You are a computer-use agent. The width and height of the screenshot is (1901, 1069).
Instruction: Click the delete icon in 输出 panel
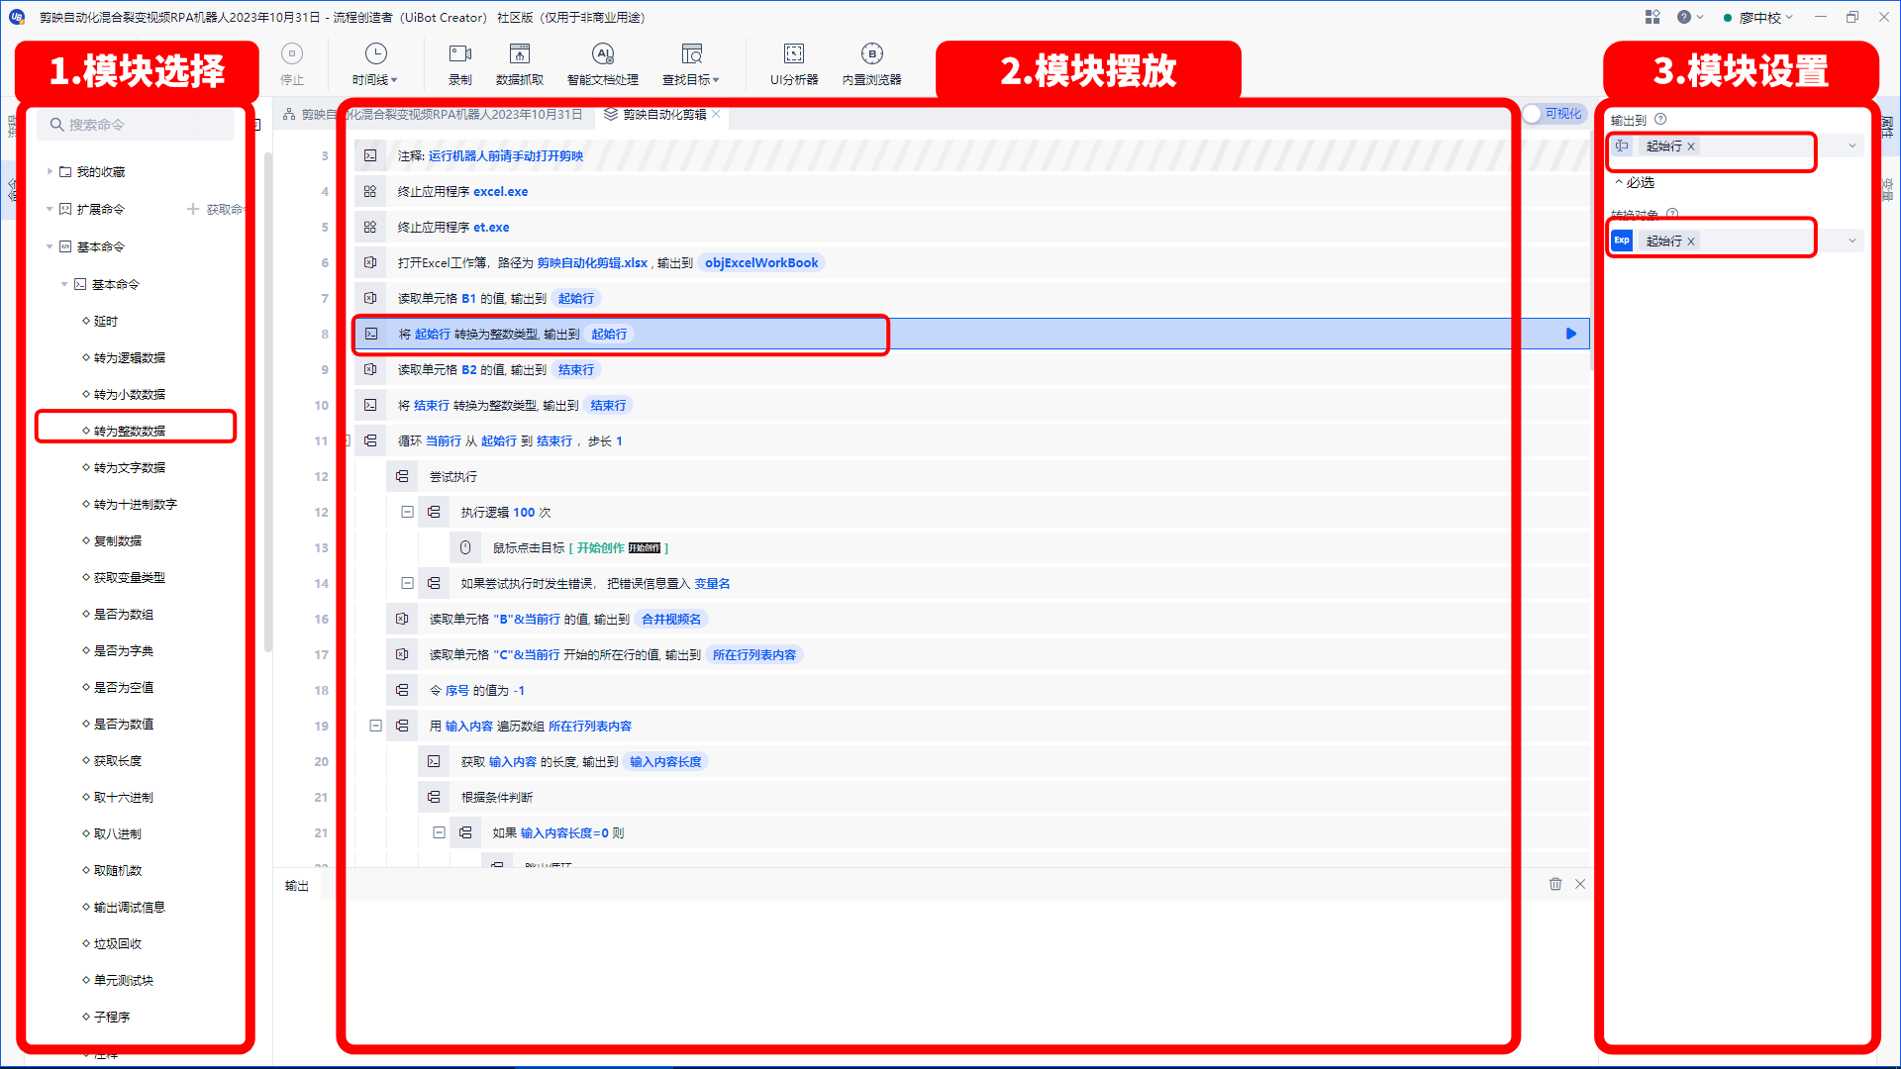1555,885
